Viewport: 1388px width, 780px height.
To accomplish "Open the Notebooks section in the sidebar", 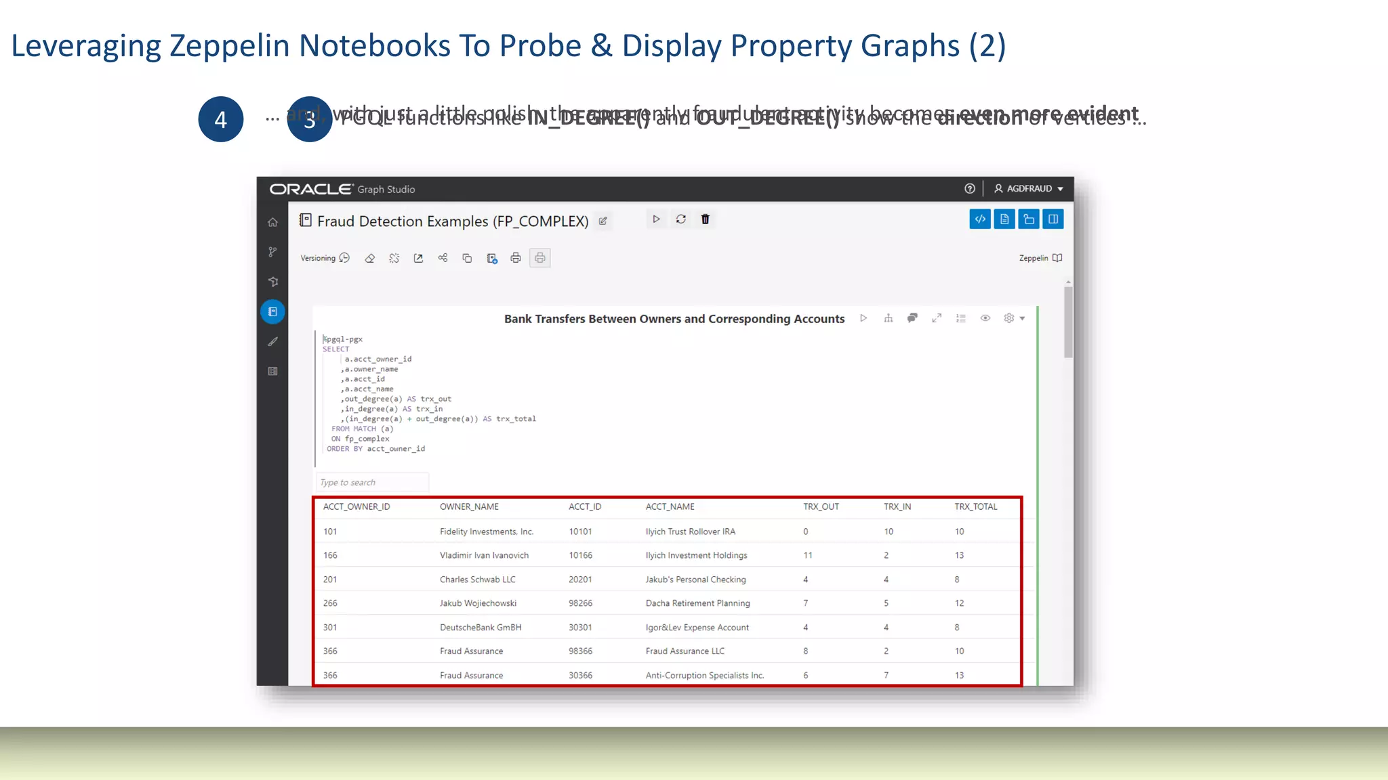I will coord(272,311).
